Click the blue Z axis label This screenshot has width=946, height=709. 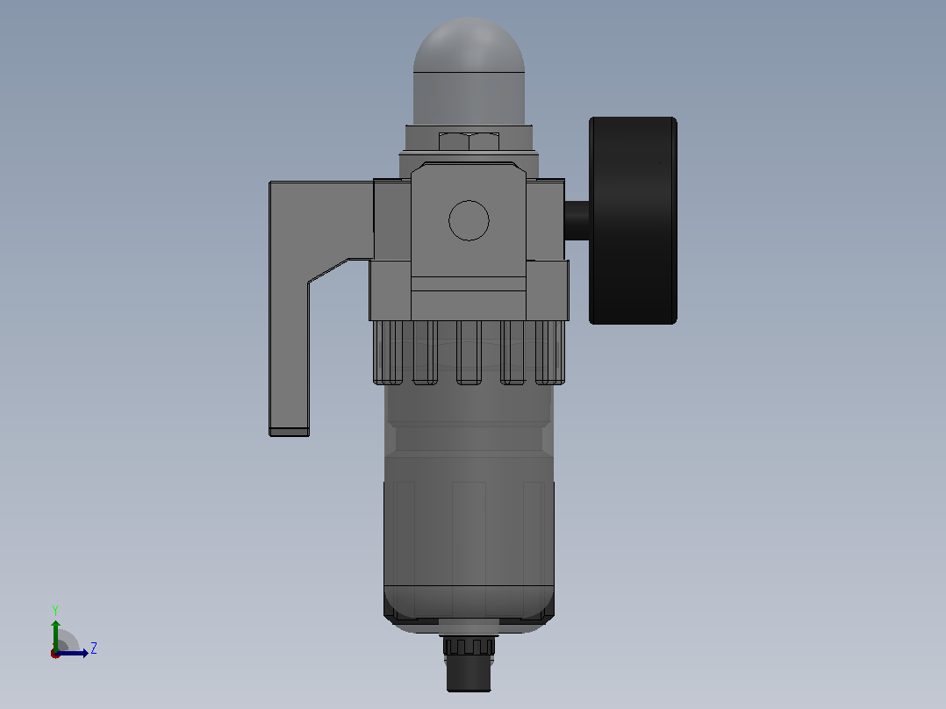[x=94, y=648]
